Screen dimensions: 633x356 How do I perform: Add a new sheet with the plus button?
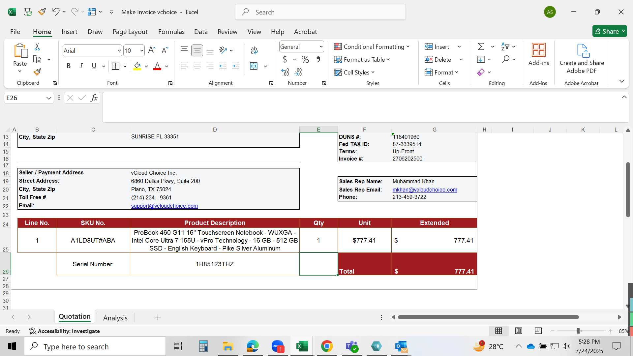click(158, 317)
